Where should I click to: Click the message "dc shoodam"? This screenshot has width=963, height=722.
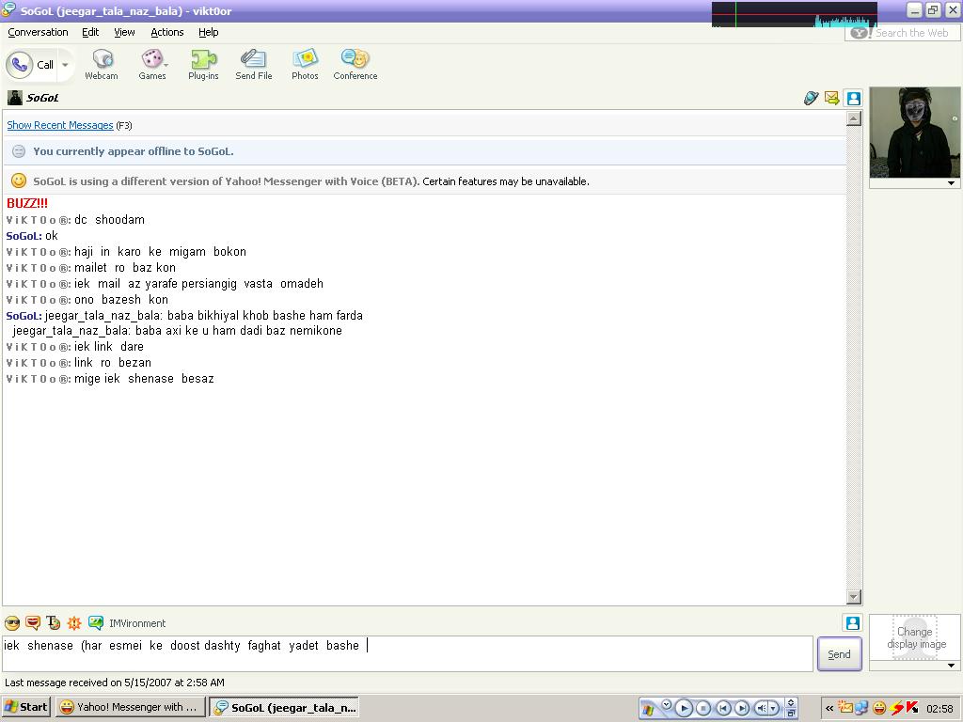click(109, 220)
